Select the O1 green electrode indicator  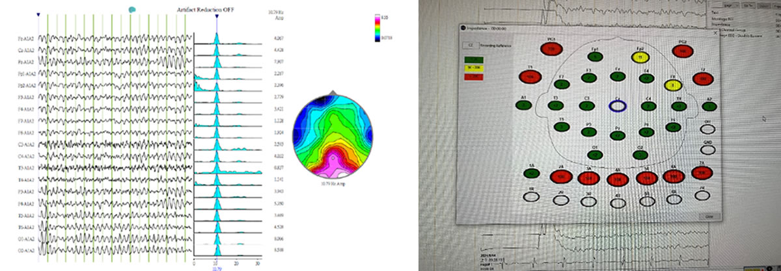coord(594,155)
